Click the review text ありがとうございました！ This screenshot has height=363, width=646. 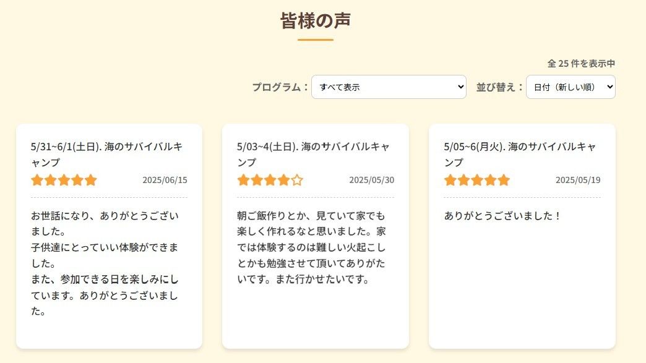tap(501, 216)
